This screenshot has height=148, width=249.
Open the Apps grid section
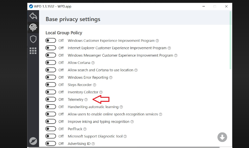[x=33, y=51]
